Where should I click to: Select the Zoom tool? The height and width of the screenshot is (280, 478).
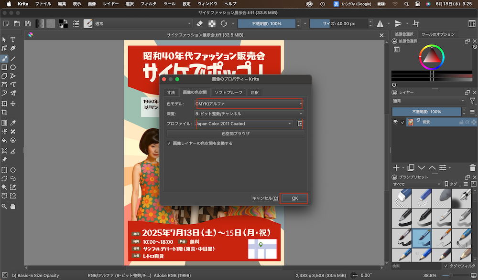tap(4, 207)
